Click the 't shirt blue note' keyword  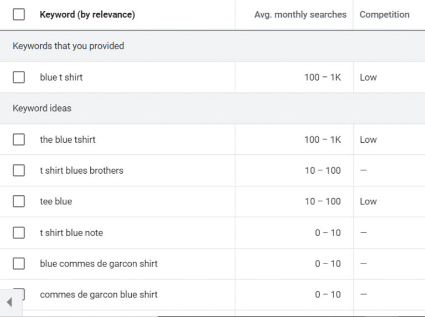(x=71, y=233)
